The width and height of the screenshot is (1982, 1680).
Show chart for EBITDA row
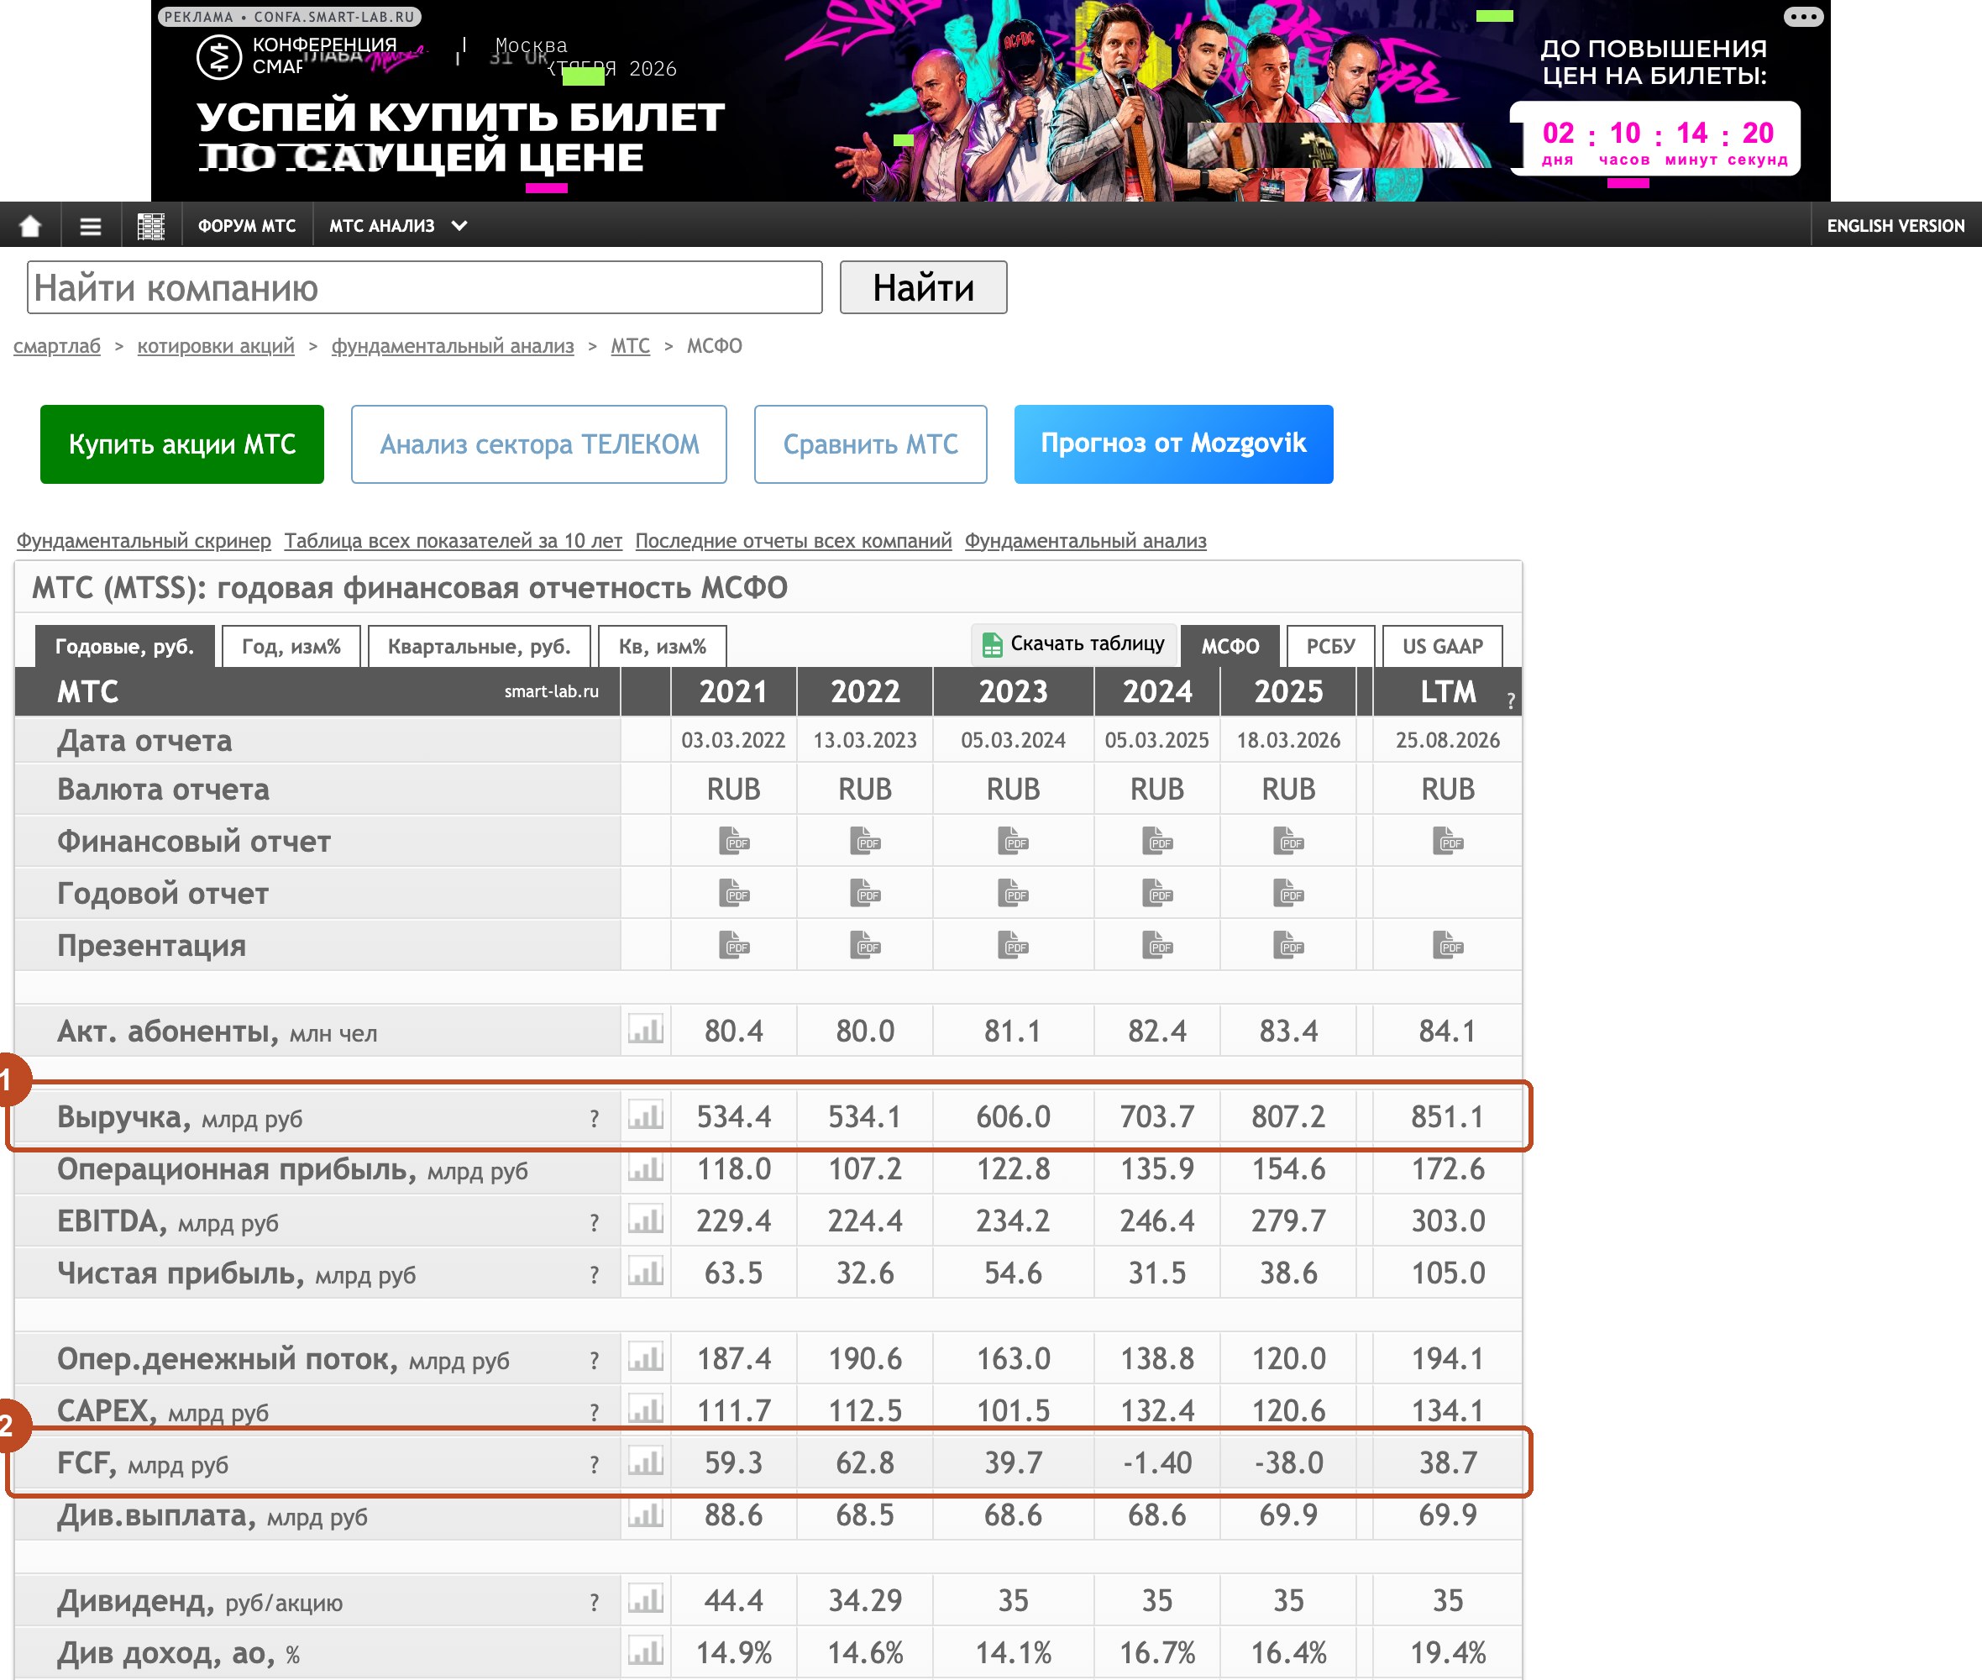pos(646,1220)
